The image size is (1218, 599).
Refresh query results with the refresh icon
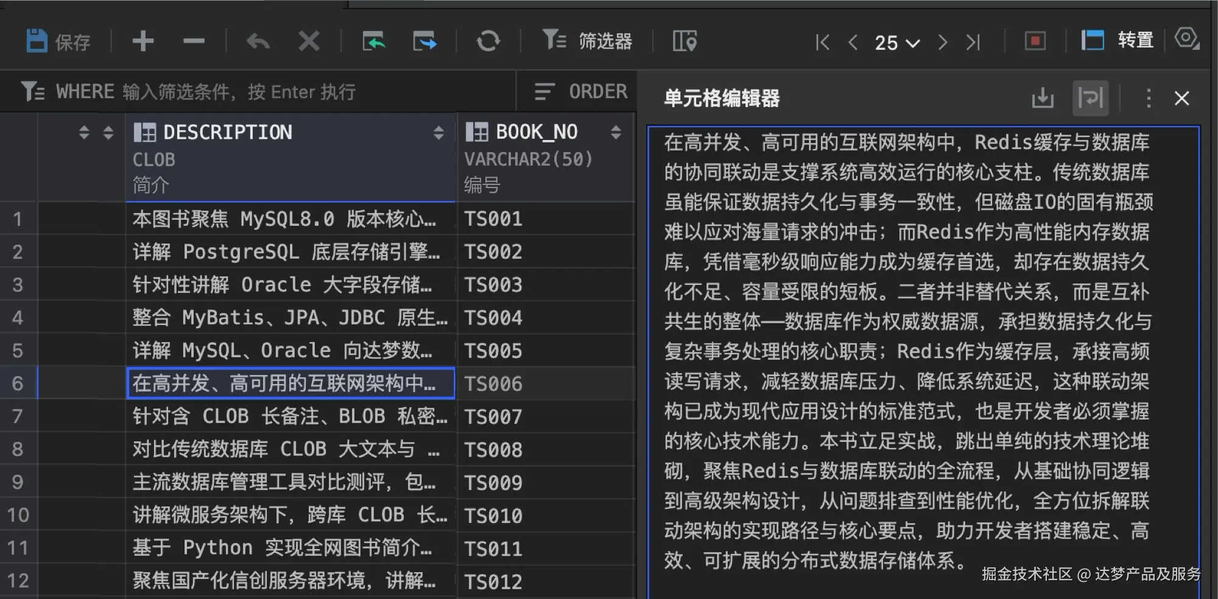[488, 41]
